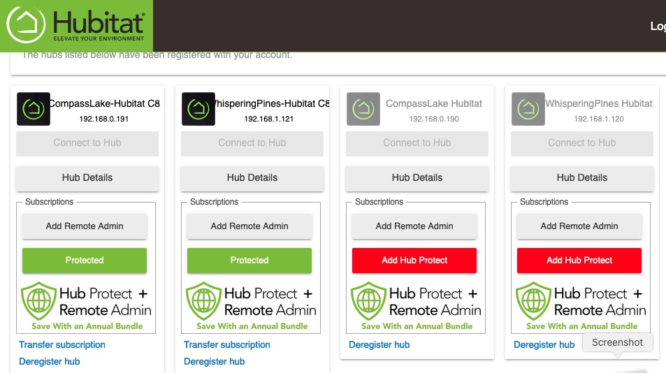Click Hub Protect + Remote Admin bundle text in WhisperingPines Hubitat 192.168.1.120 card
The height and width of the screenshot is (373, 666).
click(600, 302)
